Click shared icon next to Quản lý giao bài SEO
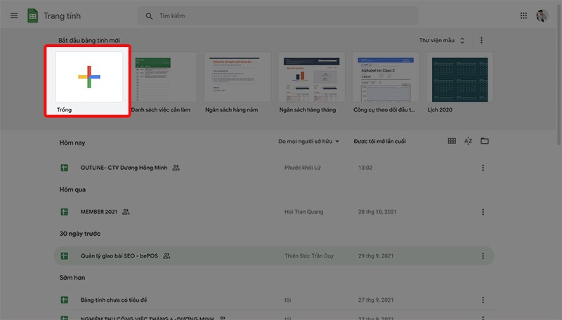562x320 pixels. 166,256
